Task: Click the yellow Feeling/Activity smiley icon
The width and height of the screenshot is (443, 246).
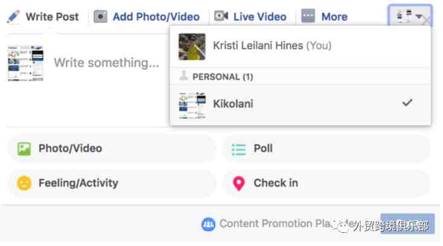Action: (x=24, y=183)
